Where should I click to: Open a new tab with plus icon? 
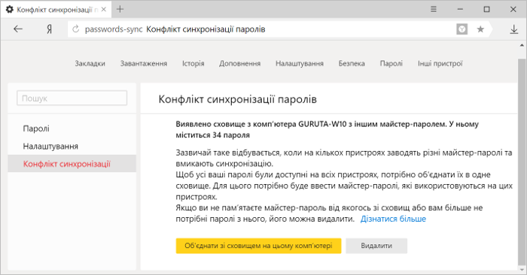[120, 9]
